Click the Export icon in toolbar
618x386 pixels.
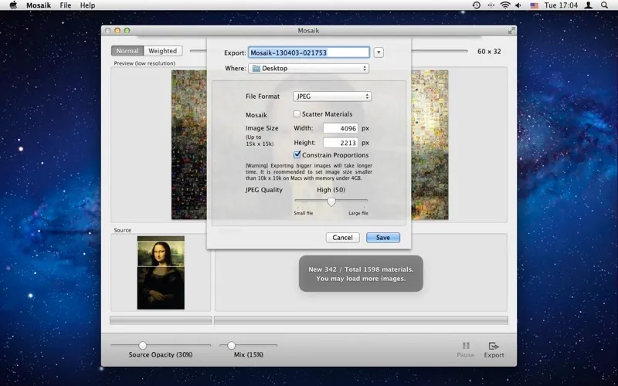coord(494,346)
